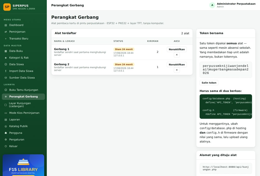Click the KIRIMAN column header
The width and height of the screenshot is (260, 176).
click(x=153, y=41)
